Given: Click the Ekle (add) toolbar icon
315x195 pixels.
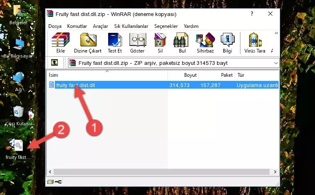Looking at the screenshot, I should coord(61,43).
